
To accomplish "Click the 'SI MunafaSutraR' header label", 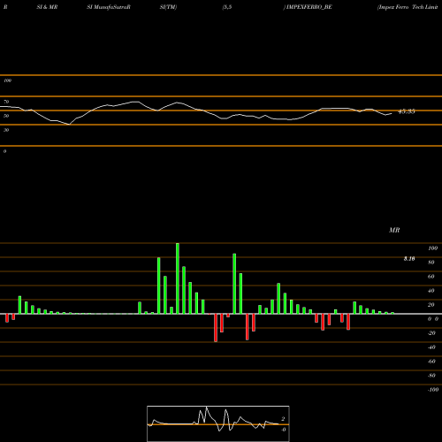I will tap(109, 7).
